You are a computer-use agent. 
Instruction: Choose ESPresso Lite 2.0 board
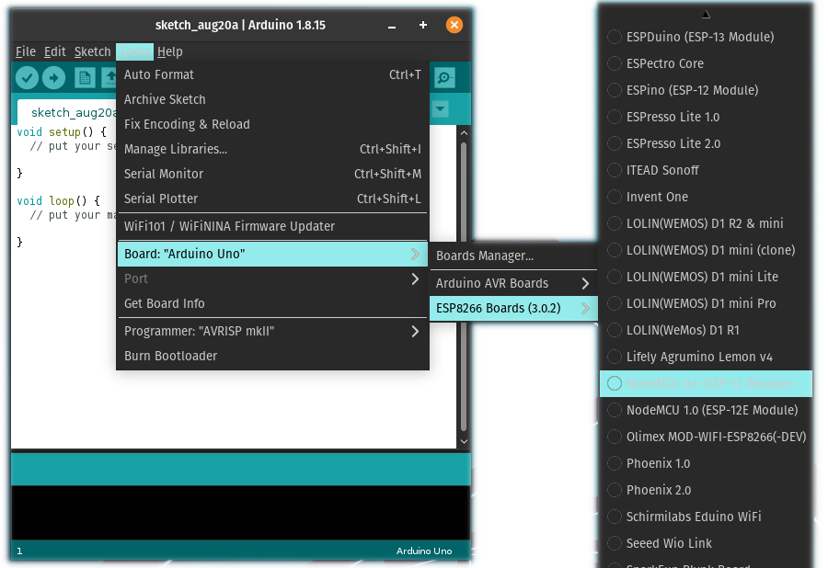click(x=706, y=143)
